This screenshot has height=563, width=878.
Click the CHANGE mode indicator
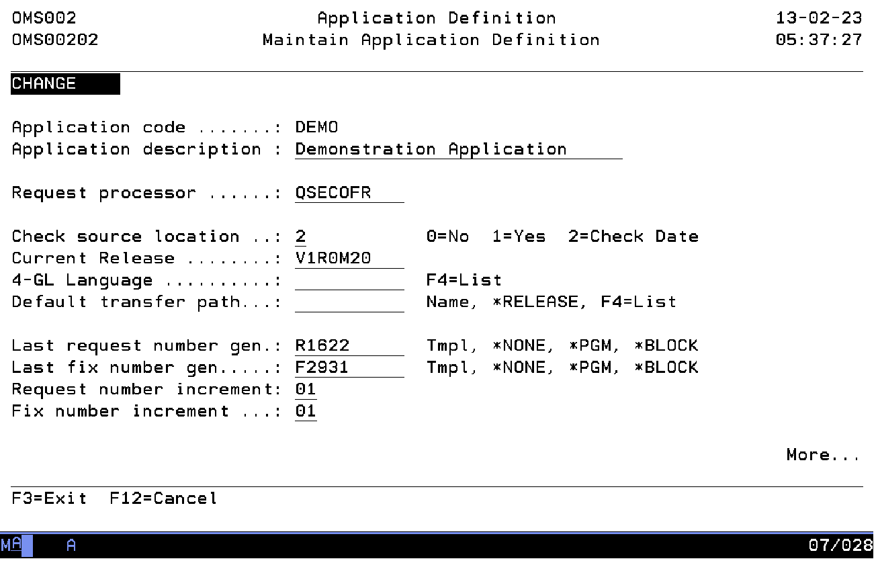pos(65,84)
